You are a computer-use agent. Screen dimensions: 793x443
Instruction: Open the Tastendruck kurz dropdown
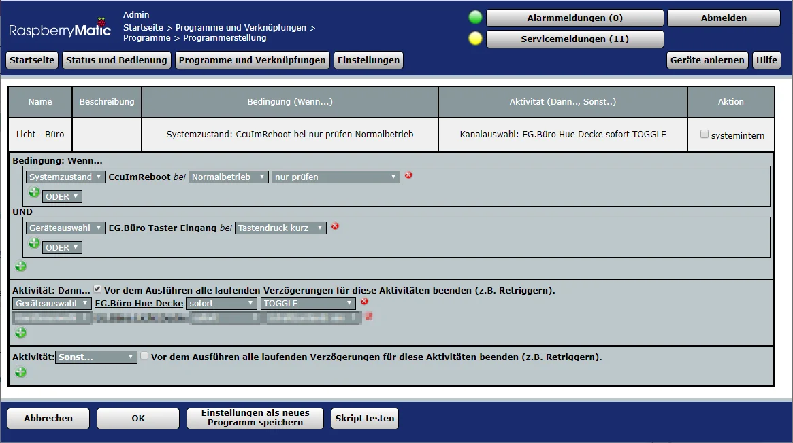280,228
